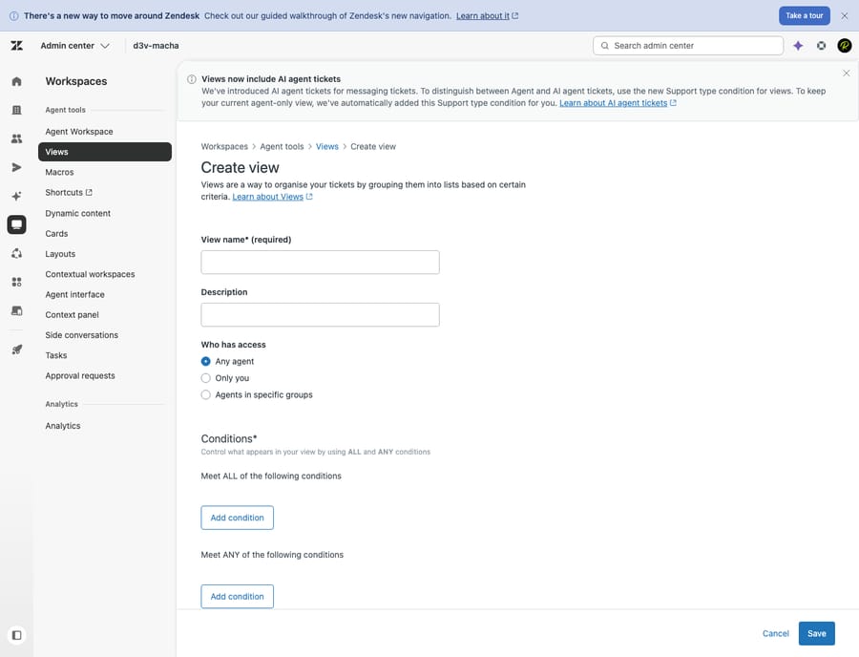Click the Zendesk logo icon

[x=16, y=46]
